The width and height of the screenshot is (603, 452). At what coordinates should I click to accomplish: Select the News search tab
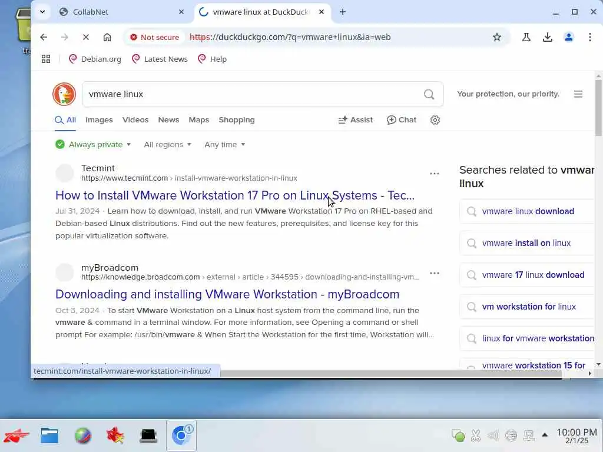tap(168, 120)
